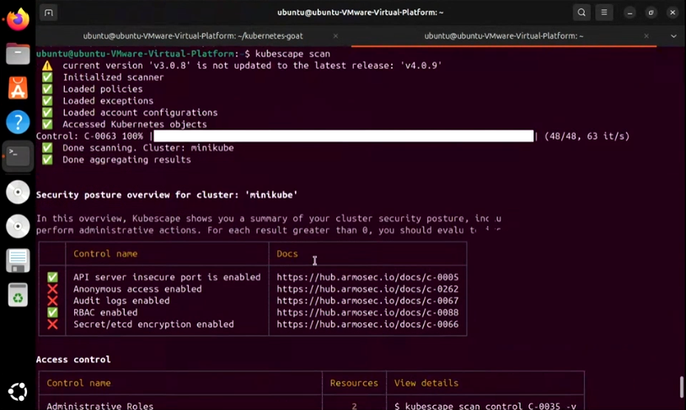Click red X for Anonymous access enabled
The height and width of the screenshot is (410, 686).
(x=52, y=289)
